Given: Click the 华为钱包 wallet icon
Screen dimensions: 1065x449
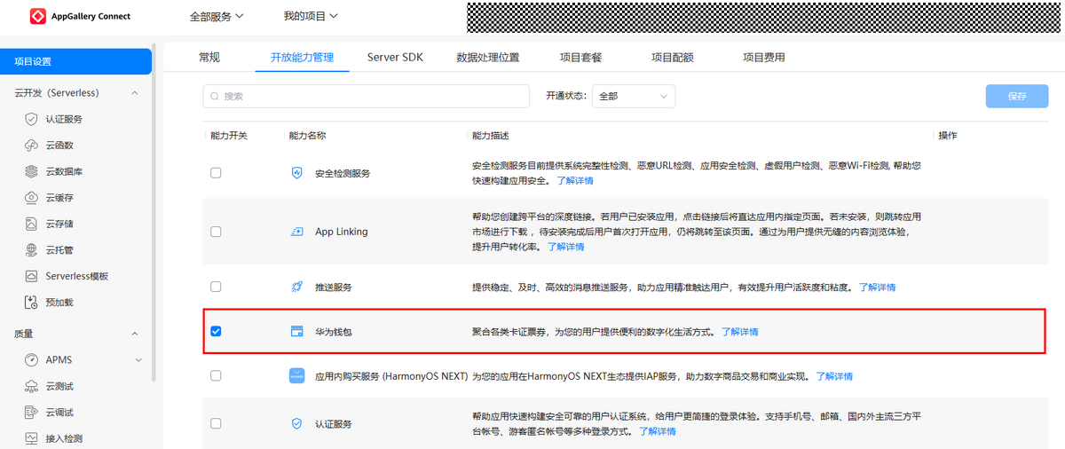Looking at the screenshot, I should pyautogui.click(x=297, y=332).
